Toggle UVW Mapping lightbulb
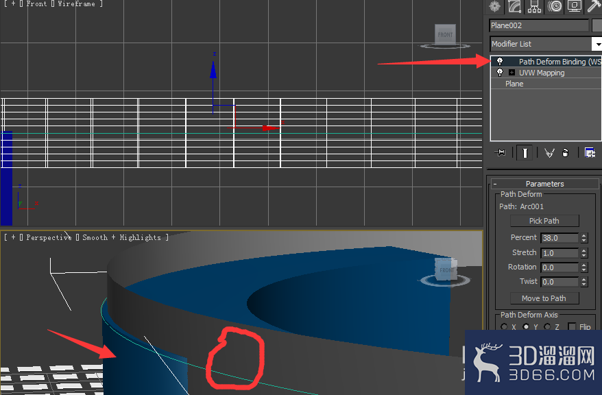The height and width of the screenshot is (395, 602). coord(499,72)
